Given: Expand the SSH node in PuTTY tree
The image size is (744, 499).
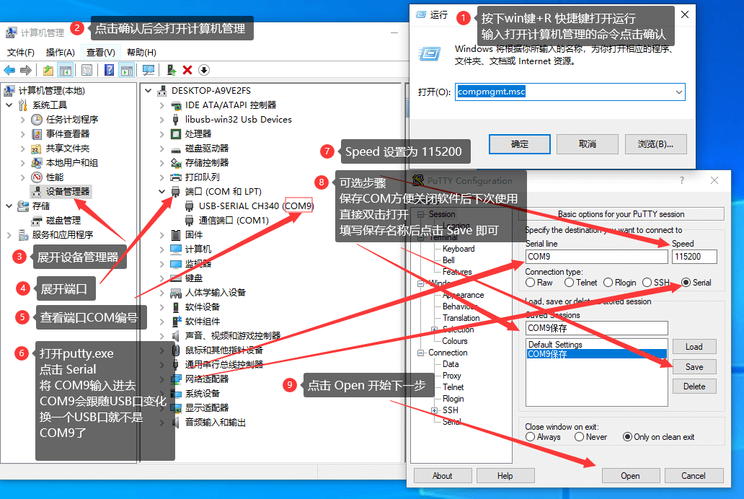Looking at the screenshot, I should (434, 410).
